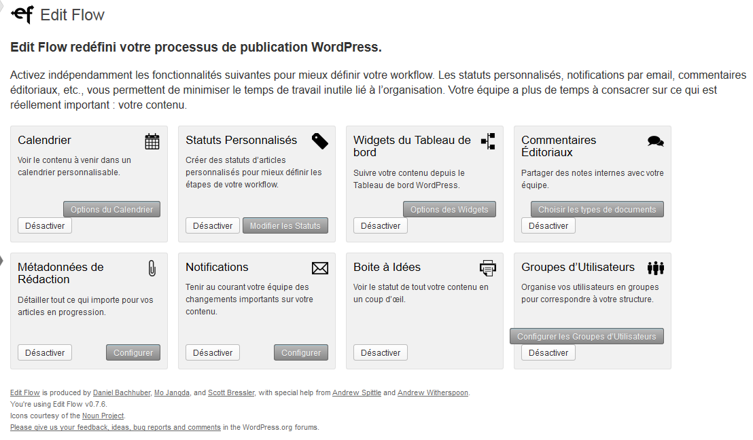Viewport: 753px width, 440px height.
Task: Deactivate Métadonnées de Rédaction module
Action: (x=45, y=352)
